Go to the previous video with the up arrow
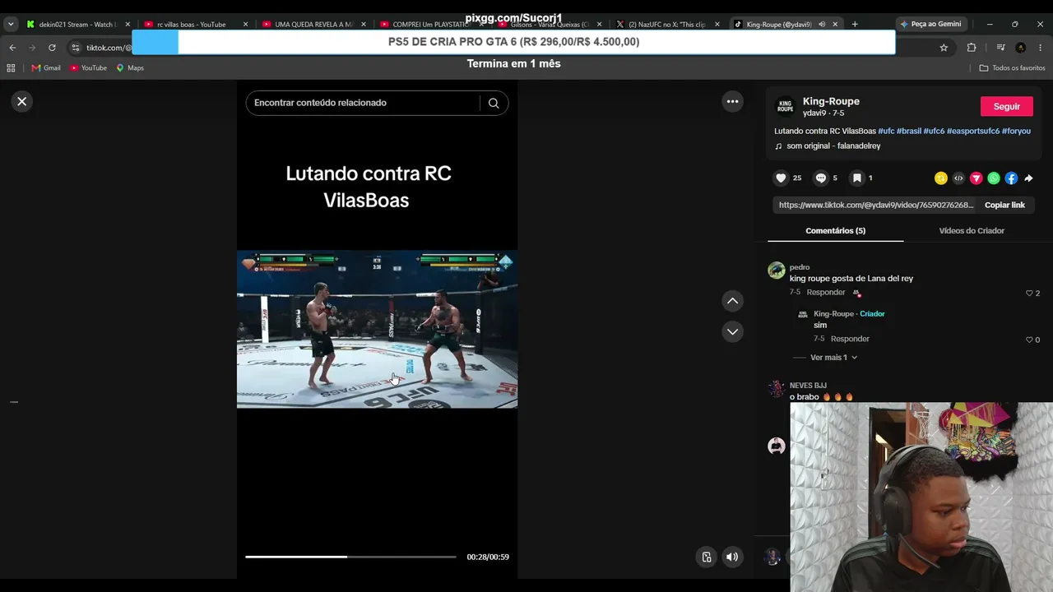The image size is (1053, 592). (x=732, y=301)
